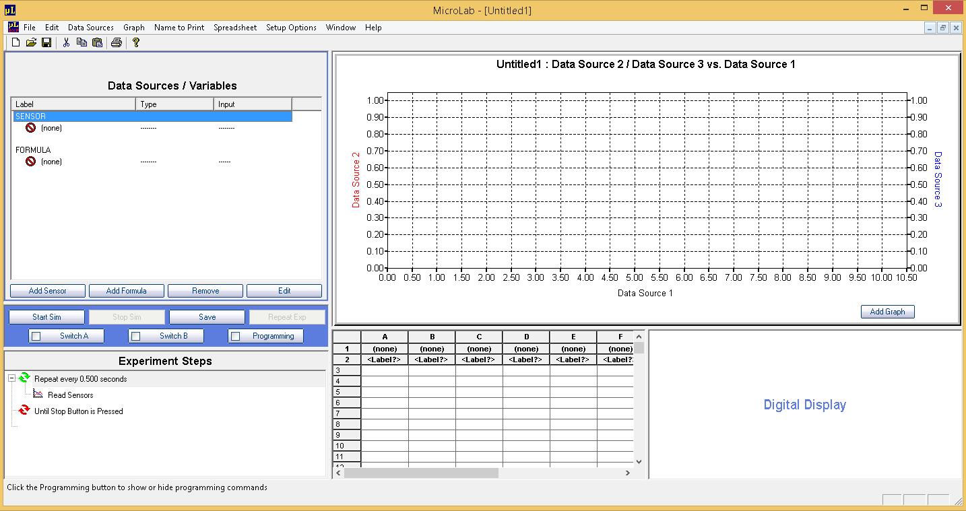Viewport: 966px width, 511px height.
Task: Select Read Sensors step
Action: click(x=71, y=395)
